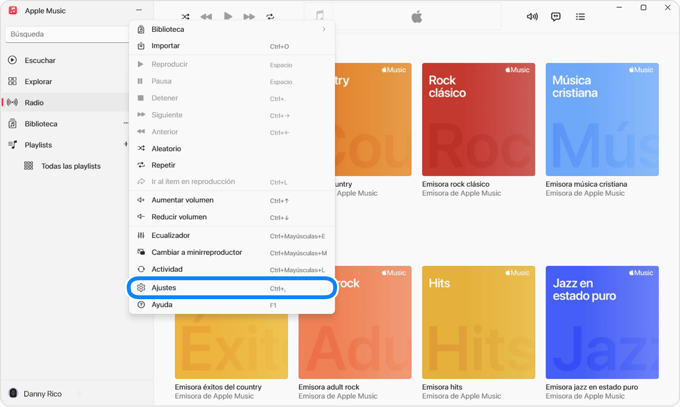Click the minirreproductor icon in the menu
The image size is (680, 407).
click(141, 252)
